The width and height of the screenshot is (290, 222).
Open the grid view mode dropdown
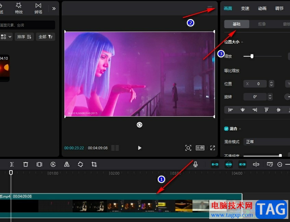point(6,37)
